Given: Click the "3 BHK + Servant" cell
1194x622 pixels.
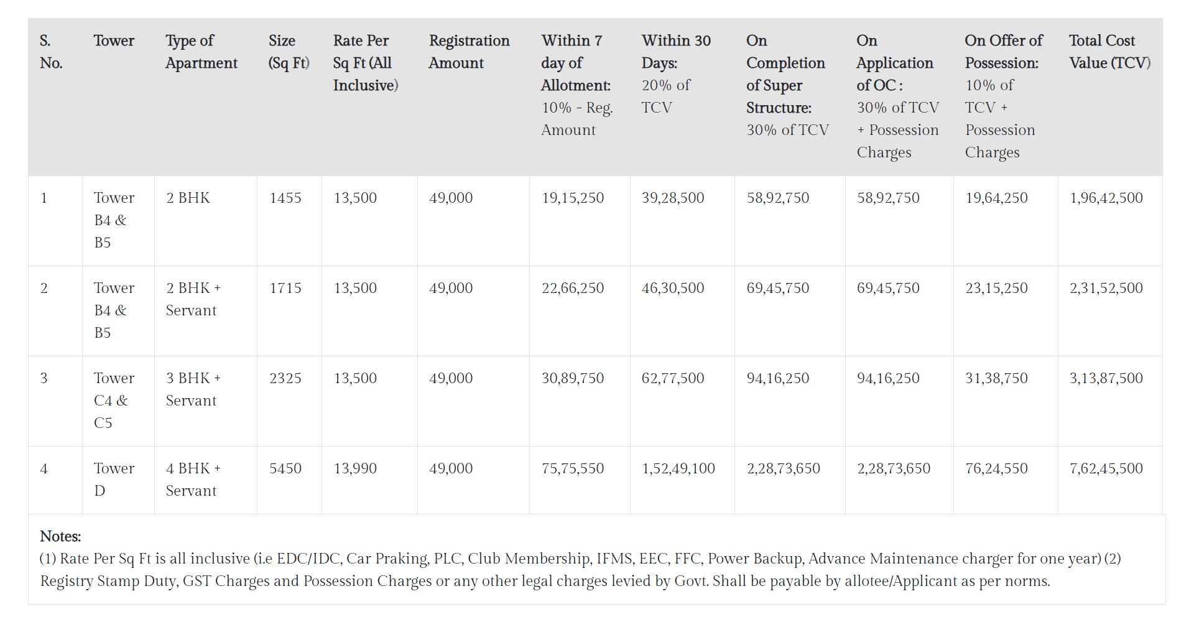Looking at the screenshot, I should coord(193,389).
